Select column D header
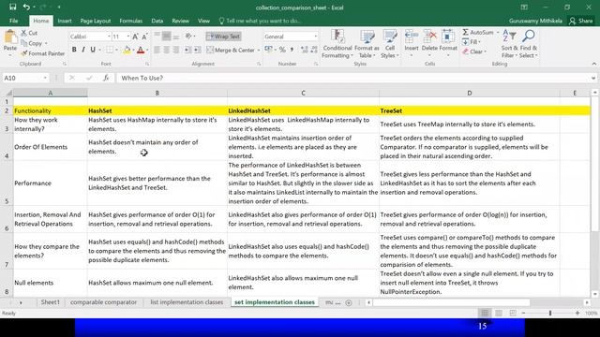 pyautogui.click(x=469, y=93)
